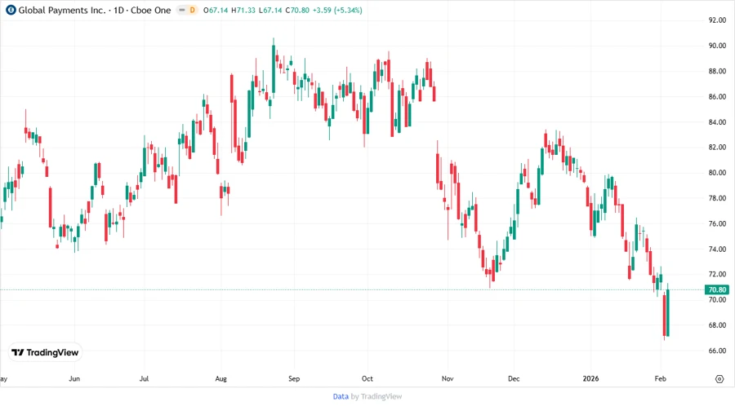Viewport: 735px width, 406px height.
Task: Click the 72.00 price axis label
Action: [x=717, y=275]
